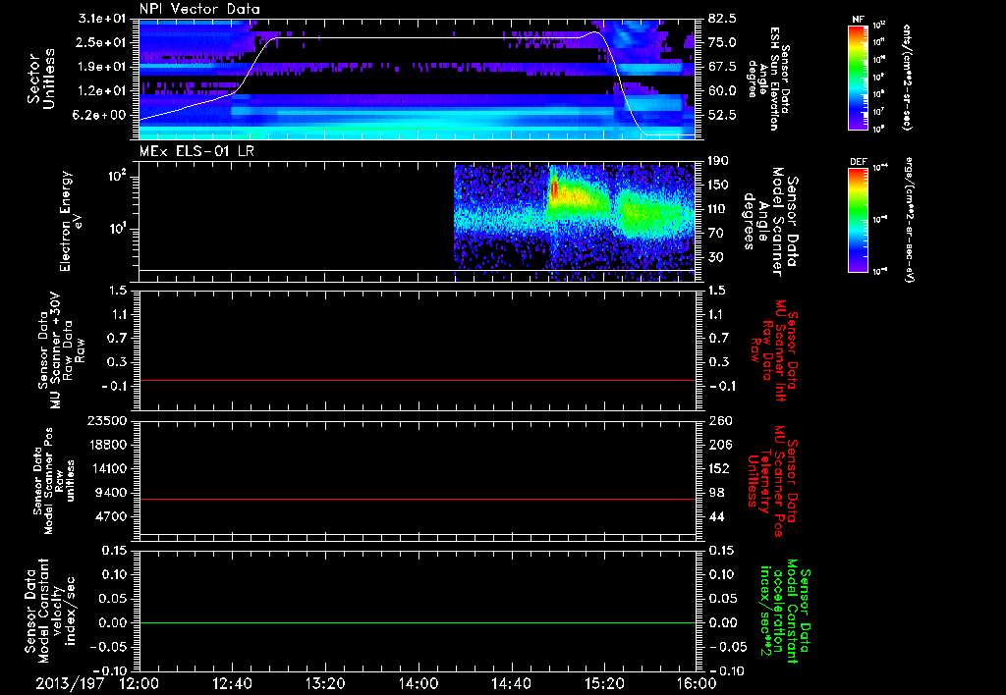Click the red 'MU Scanner Pos Telemetry' label
Viewport: 1006px width, 695px height.
[x=772, y=481]
